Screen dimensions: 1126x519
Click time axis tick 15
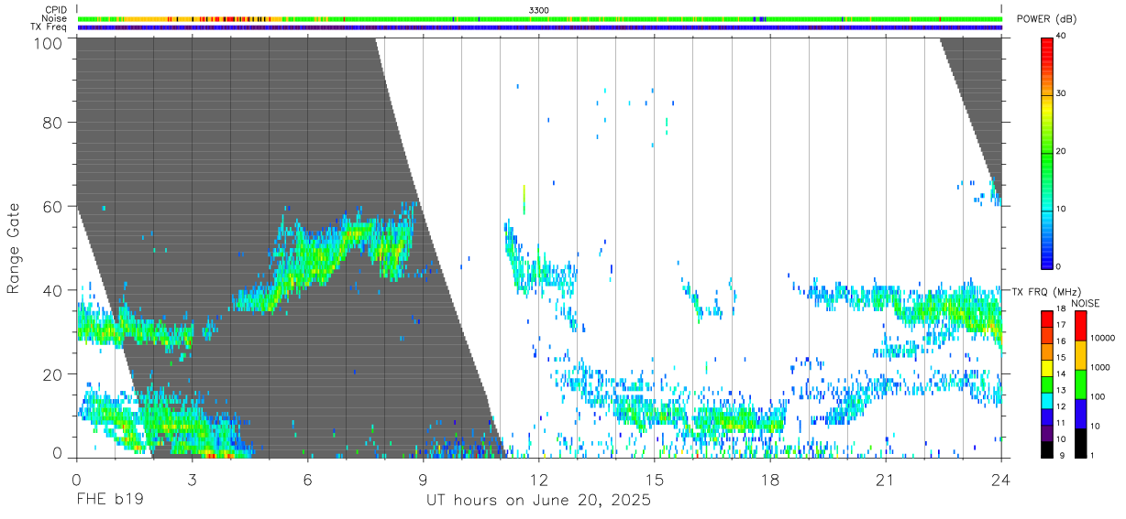click(654, 480)
